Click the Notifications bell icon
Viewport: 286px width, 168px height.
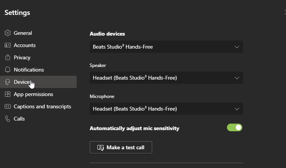(x=8, y=70)
